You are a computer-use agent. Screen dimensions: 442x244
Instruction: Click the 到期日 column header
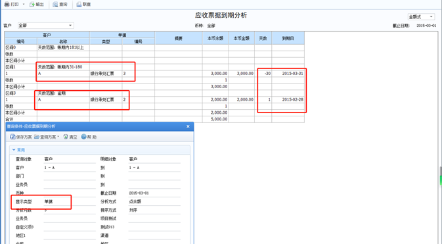(x=288, y=38)
